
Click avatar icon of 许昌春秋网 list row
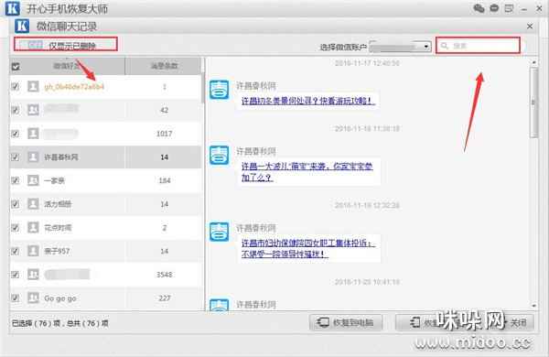(x=33, y=157)
